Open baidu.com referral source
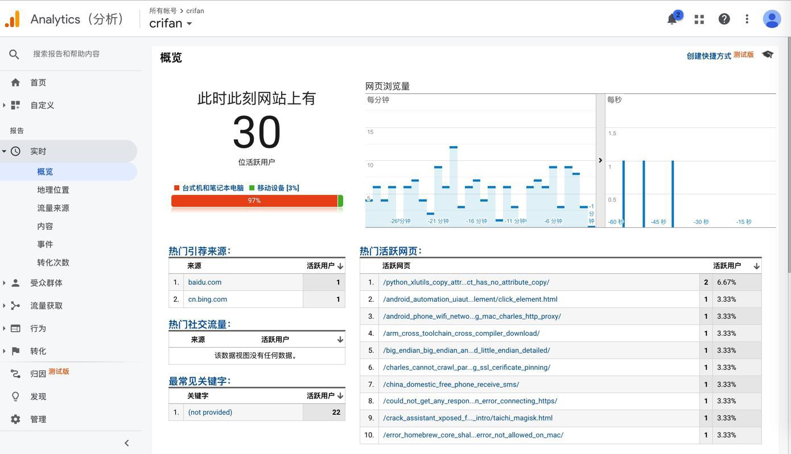Screen dimensions: 791x454 tap(205, 282)
